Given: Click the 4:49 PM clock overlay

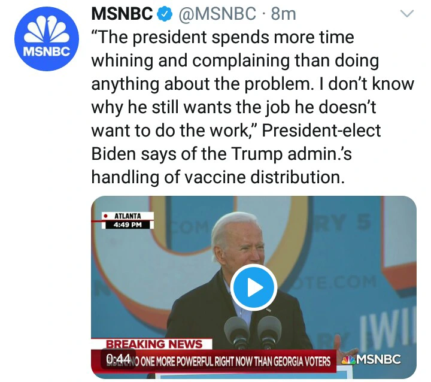Looking at the screenshot, I should point(128,225).
